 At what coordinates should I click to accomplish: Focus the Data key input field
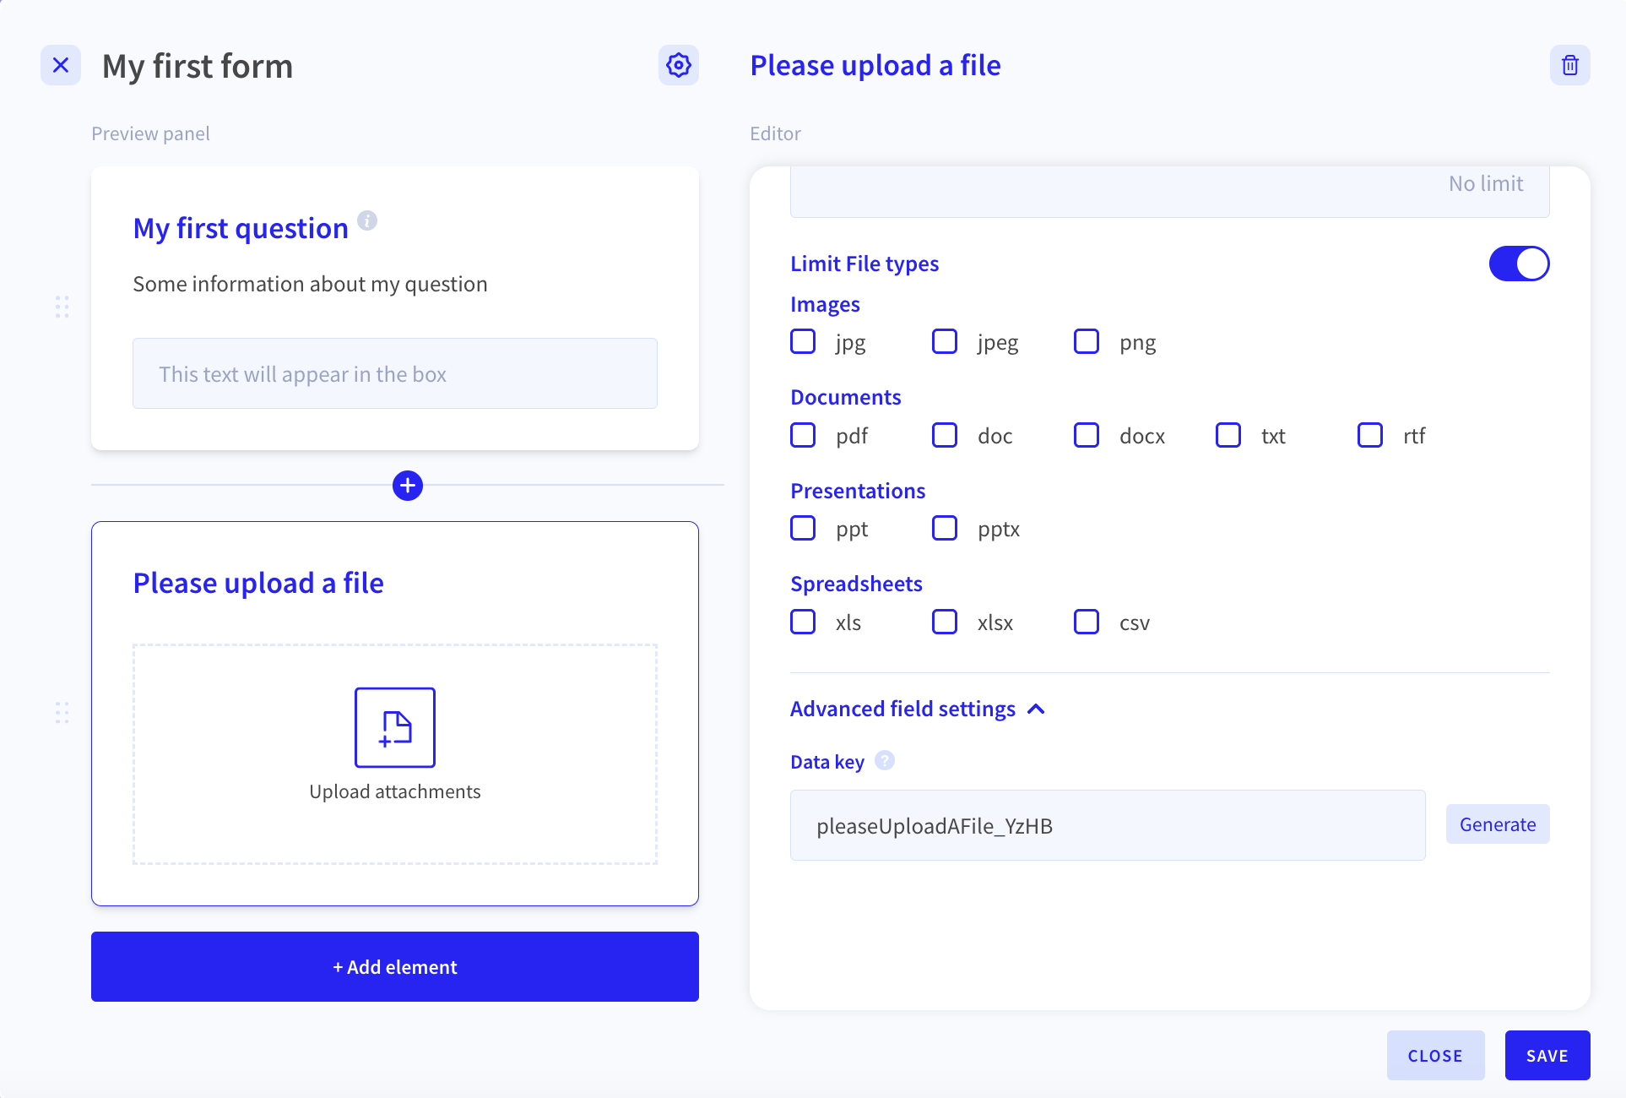(x=1108, y=825)
